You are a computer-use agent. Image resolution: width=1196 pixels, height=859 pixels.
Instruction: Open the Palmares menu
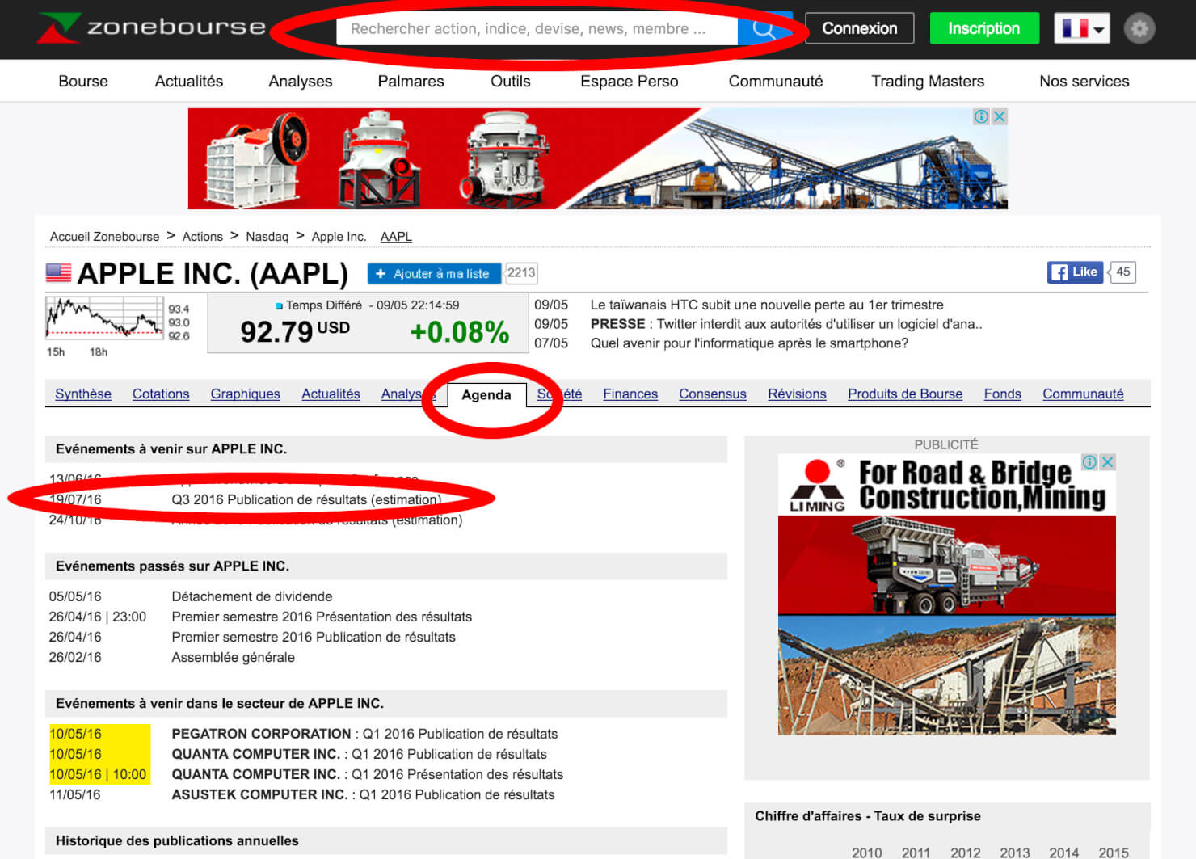[411, 81]
